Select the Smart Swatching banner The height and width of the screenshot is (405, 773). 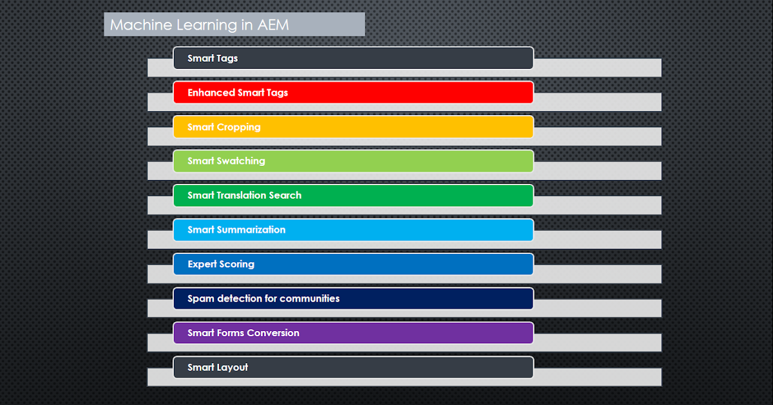coord(353,161)
